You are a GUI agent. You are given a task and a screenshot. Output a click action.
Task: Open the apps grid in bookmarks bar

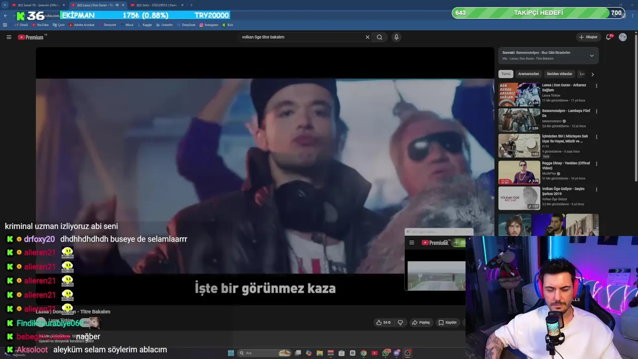pos(5,24)
